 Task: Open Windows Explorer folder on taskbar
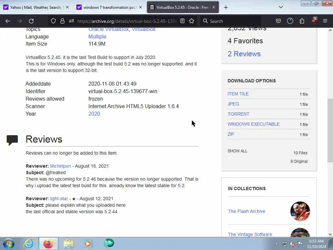68,243
